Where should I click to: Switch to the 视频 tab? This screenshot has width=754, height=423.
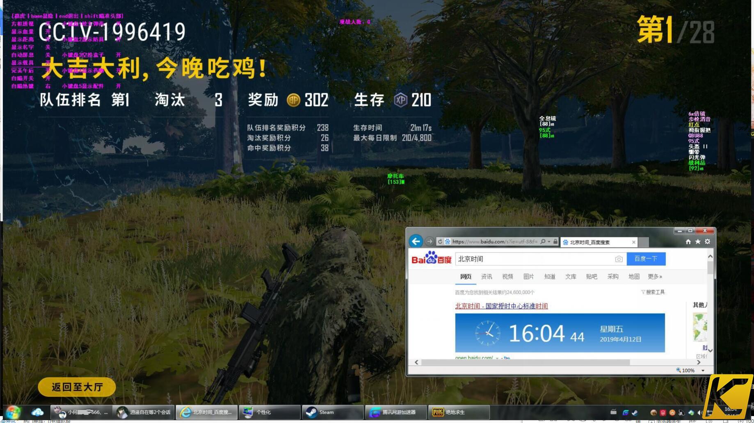[x=507, y=277]
